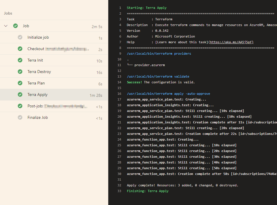Screen dimensions: 277x205
Task: Click log line number 16
Action: [119, 94]
